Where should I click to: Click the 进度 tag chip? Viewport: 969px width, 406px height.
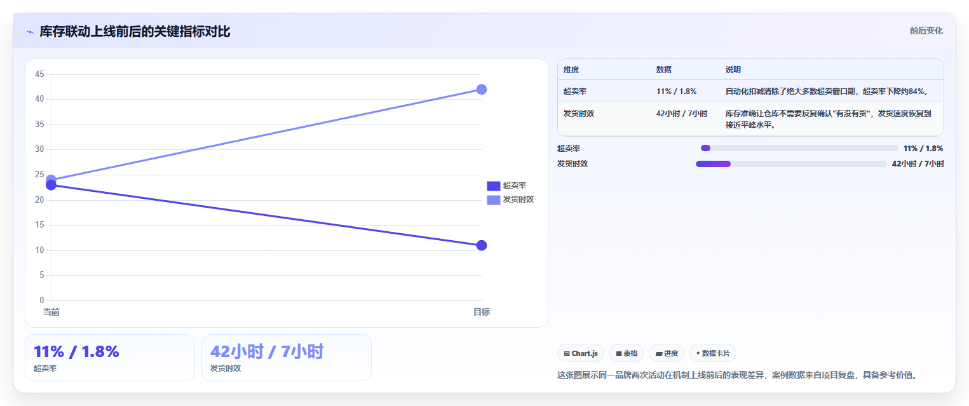(x=667, y=353)
